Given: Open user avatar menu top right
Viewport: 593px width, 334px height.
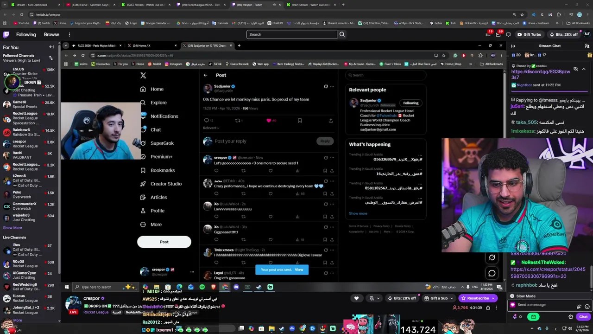Looking at the screenshot, I should (x=587, y=34).
